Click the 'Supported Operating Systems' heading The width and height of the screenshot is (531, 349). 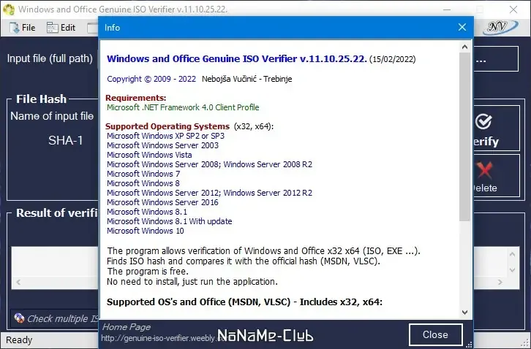[x=167, y=126]
